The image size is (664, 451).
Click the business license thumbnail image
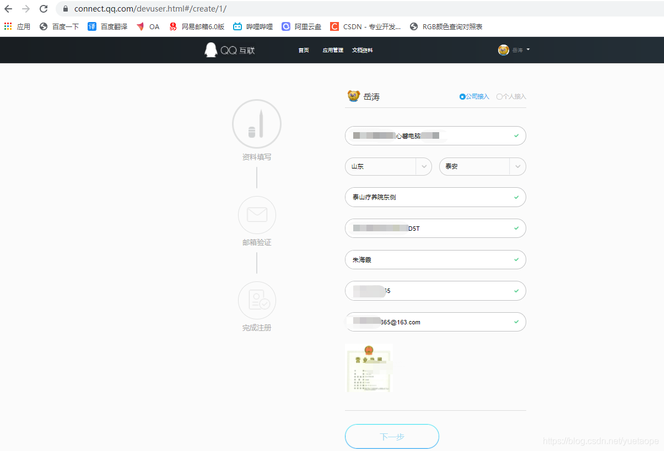369,368
